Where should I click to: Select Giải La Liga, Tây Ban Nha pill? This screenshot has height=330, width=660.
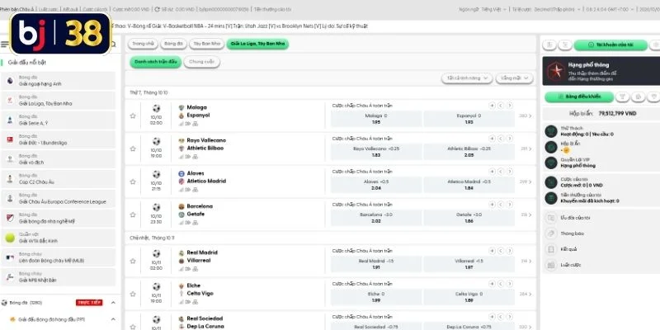(x=257, y=44)
